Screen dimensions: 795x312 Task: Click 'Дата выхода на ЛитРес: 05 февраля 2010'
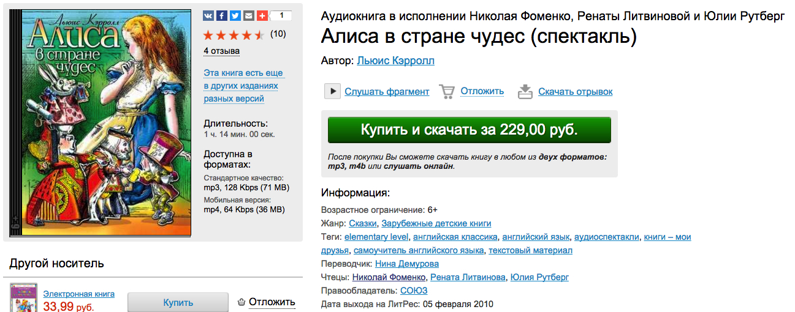tap(407, 304)
